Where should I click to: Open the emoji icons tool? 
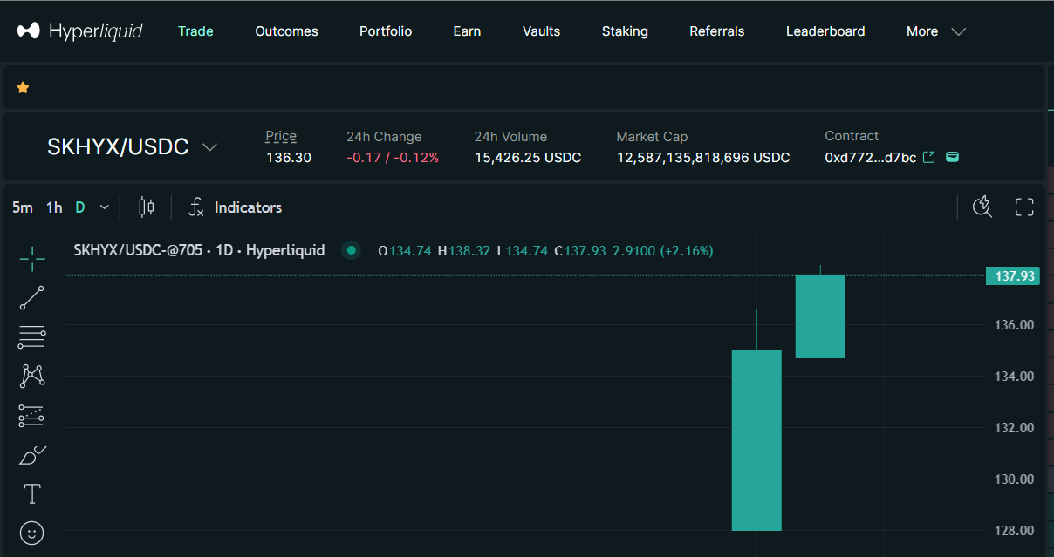[32, 533]
